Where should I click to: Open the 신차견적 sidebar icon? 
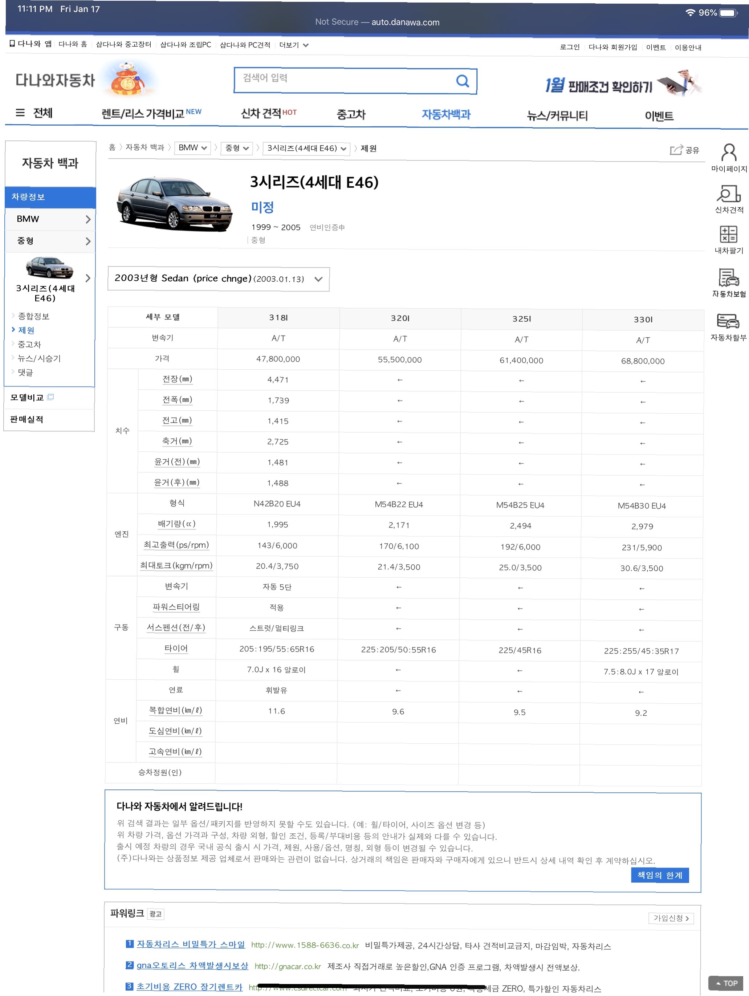point(729,194)
